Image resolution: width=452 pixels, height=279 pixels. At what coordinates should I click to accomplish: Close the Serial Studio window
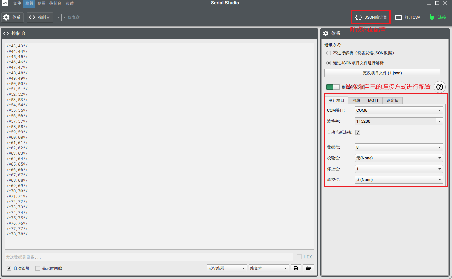(445, 3)
